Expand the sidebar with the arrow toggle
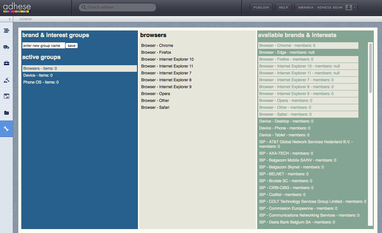 10,19
